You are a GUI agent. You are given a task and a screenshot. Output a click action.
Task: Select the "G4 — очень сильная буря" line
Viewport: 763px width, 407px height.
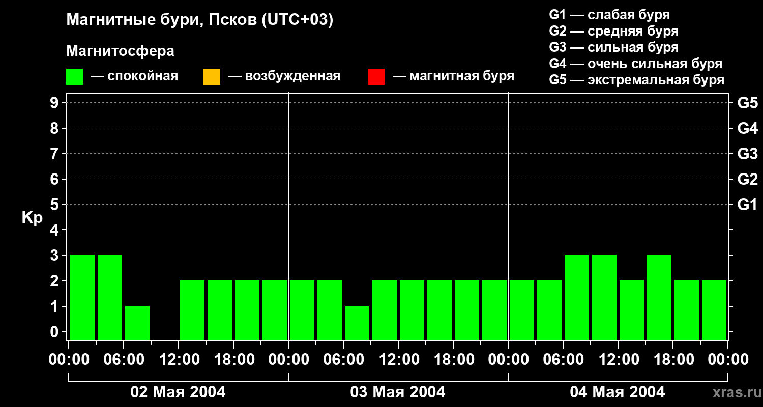tap(636, 64)
